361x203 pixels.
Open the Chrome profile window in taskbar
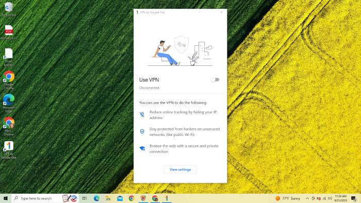[x=155, y=198]
